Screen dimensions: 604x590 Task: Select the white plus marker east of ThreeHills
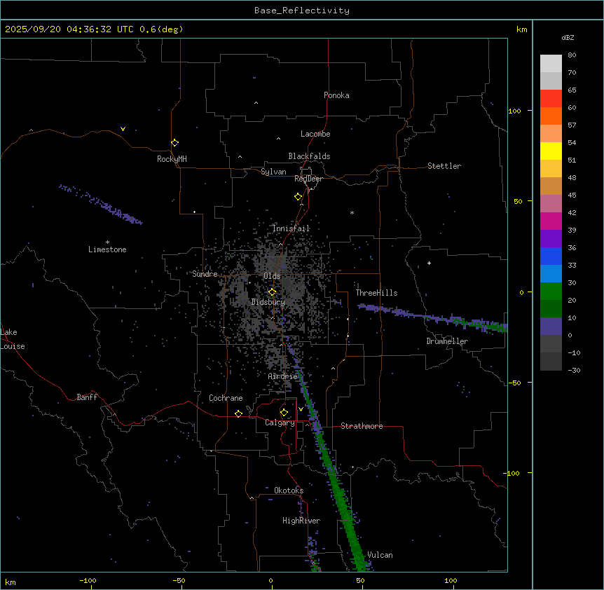coord(430,263)
